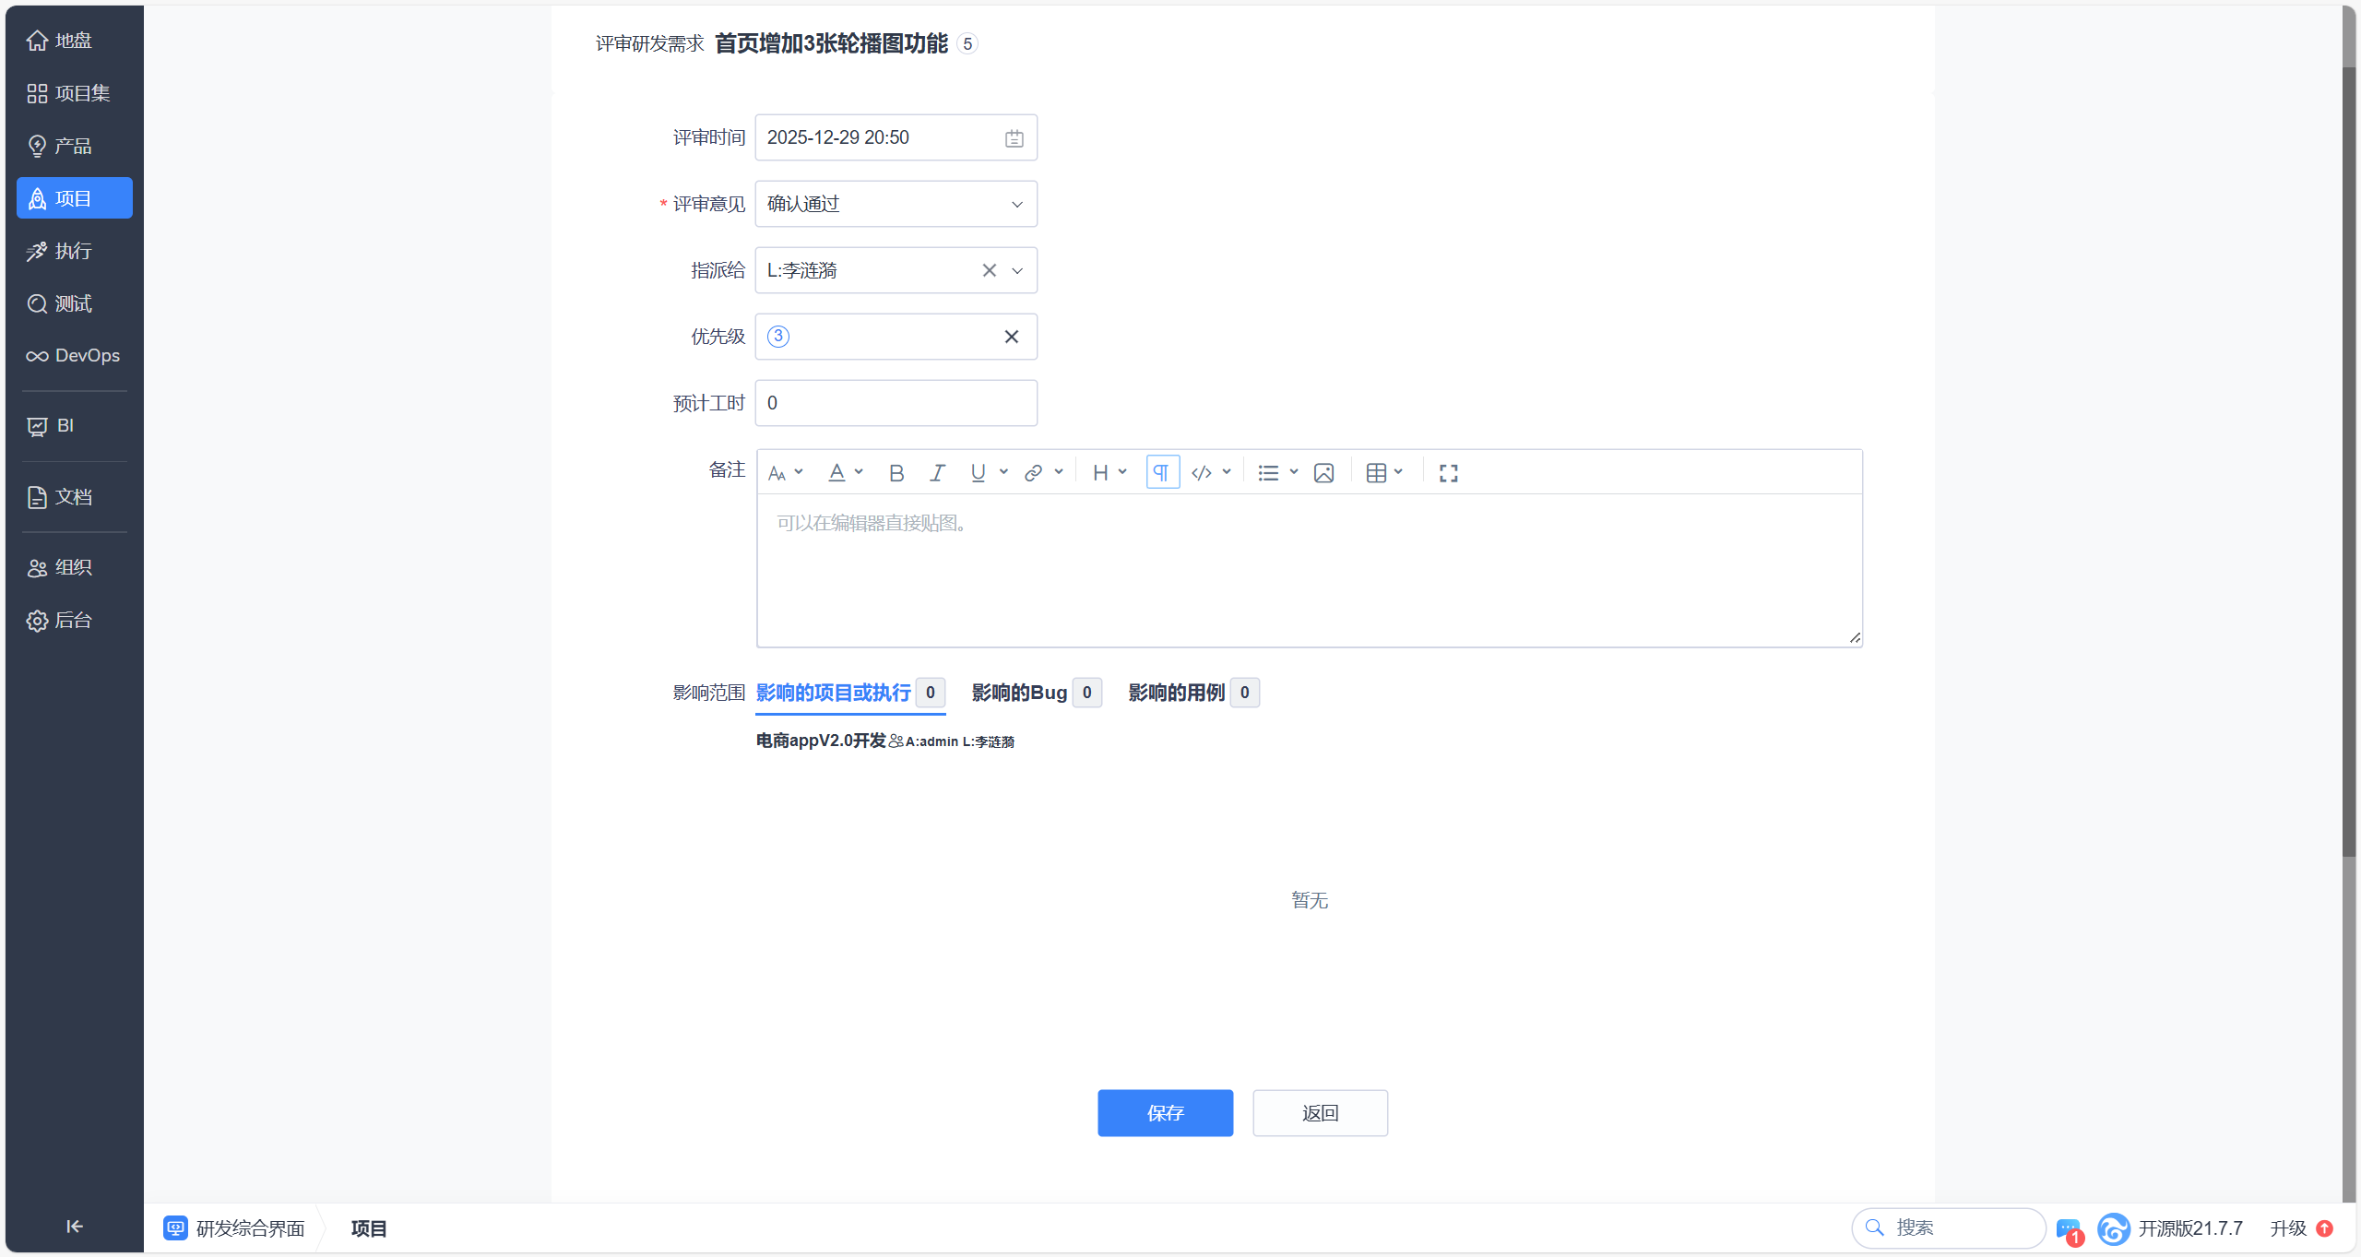Open calendar icon in review time field
The height and width of the screenshot is (1257, 2361).
pyautogui.click(x=1014, y=138)
